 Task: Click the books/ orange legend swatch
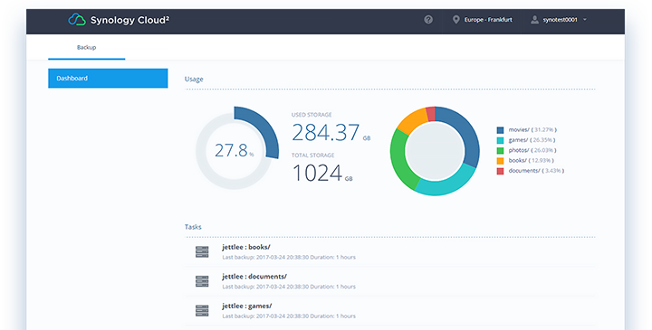point(500,161)
